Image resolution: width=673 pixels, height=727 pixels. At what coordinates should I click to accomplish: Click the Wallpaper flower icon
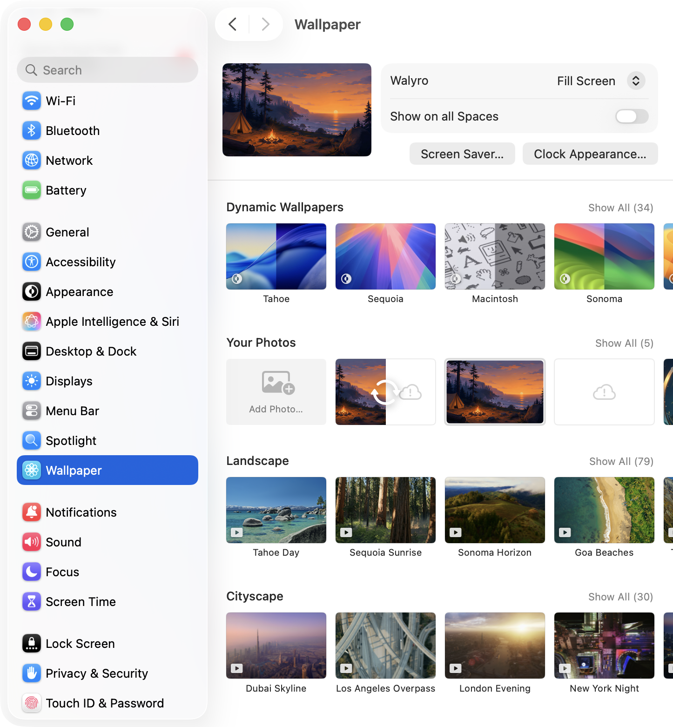pos(32,470)
